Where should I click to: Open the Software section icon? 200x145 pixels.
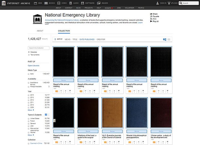click(83, 3)
